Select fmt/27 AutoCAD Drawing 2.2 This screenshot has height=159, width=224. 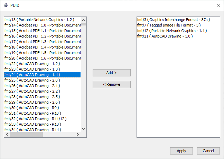click(43, 91)
